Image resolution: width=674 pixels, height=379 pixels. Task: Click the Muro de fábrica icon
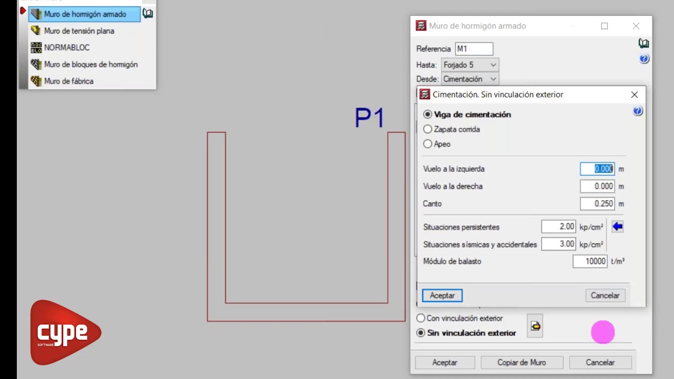(x=36, y=81)
